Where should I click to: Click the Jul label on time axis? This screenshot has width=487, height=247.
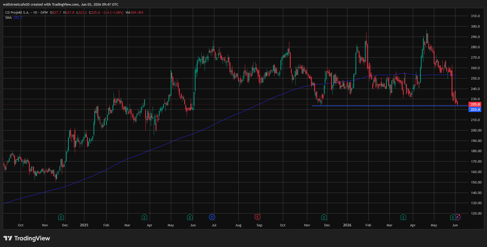214,224
